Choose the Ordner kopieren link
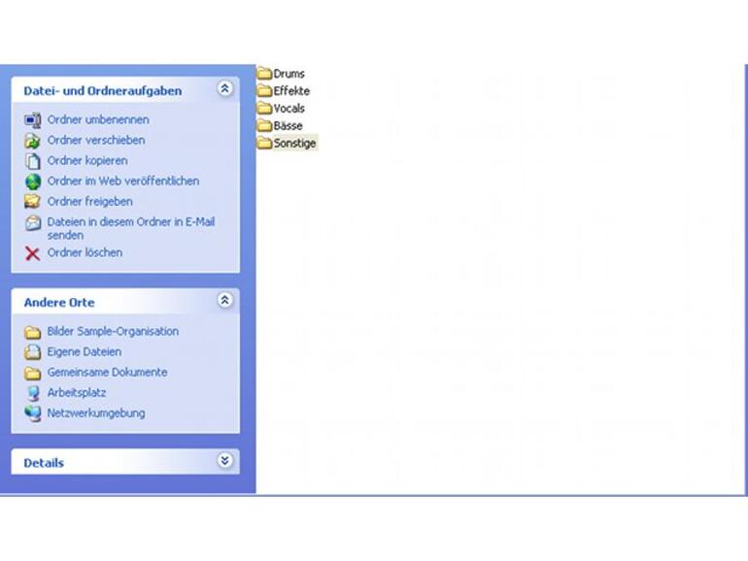This screenshot has height=561, width=748. click(87, 160)
